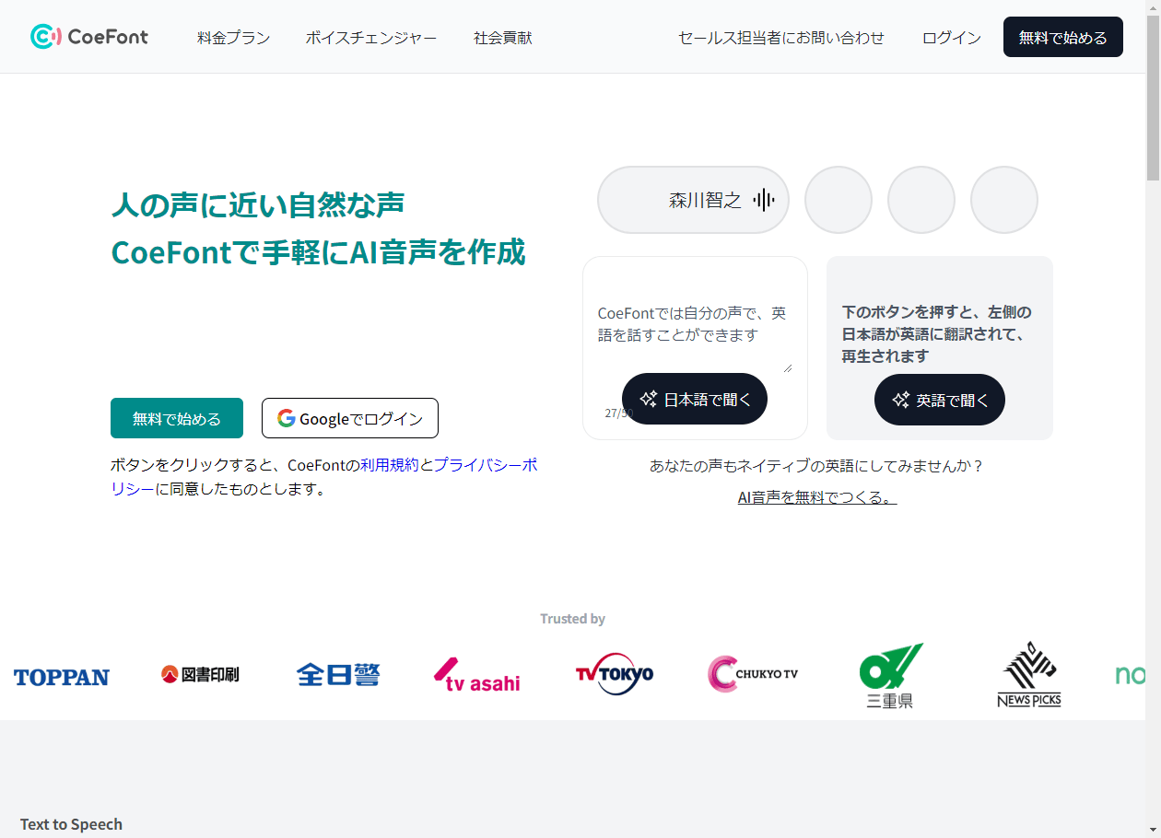Open the AI音声を無料でつくる link
Screen dimensions: 1161x838
tap(817, 497)
